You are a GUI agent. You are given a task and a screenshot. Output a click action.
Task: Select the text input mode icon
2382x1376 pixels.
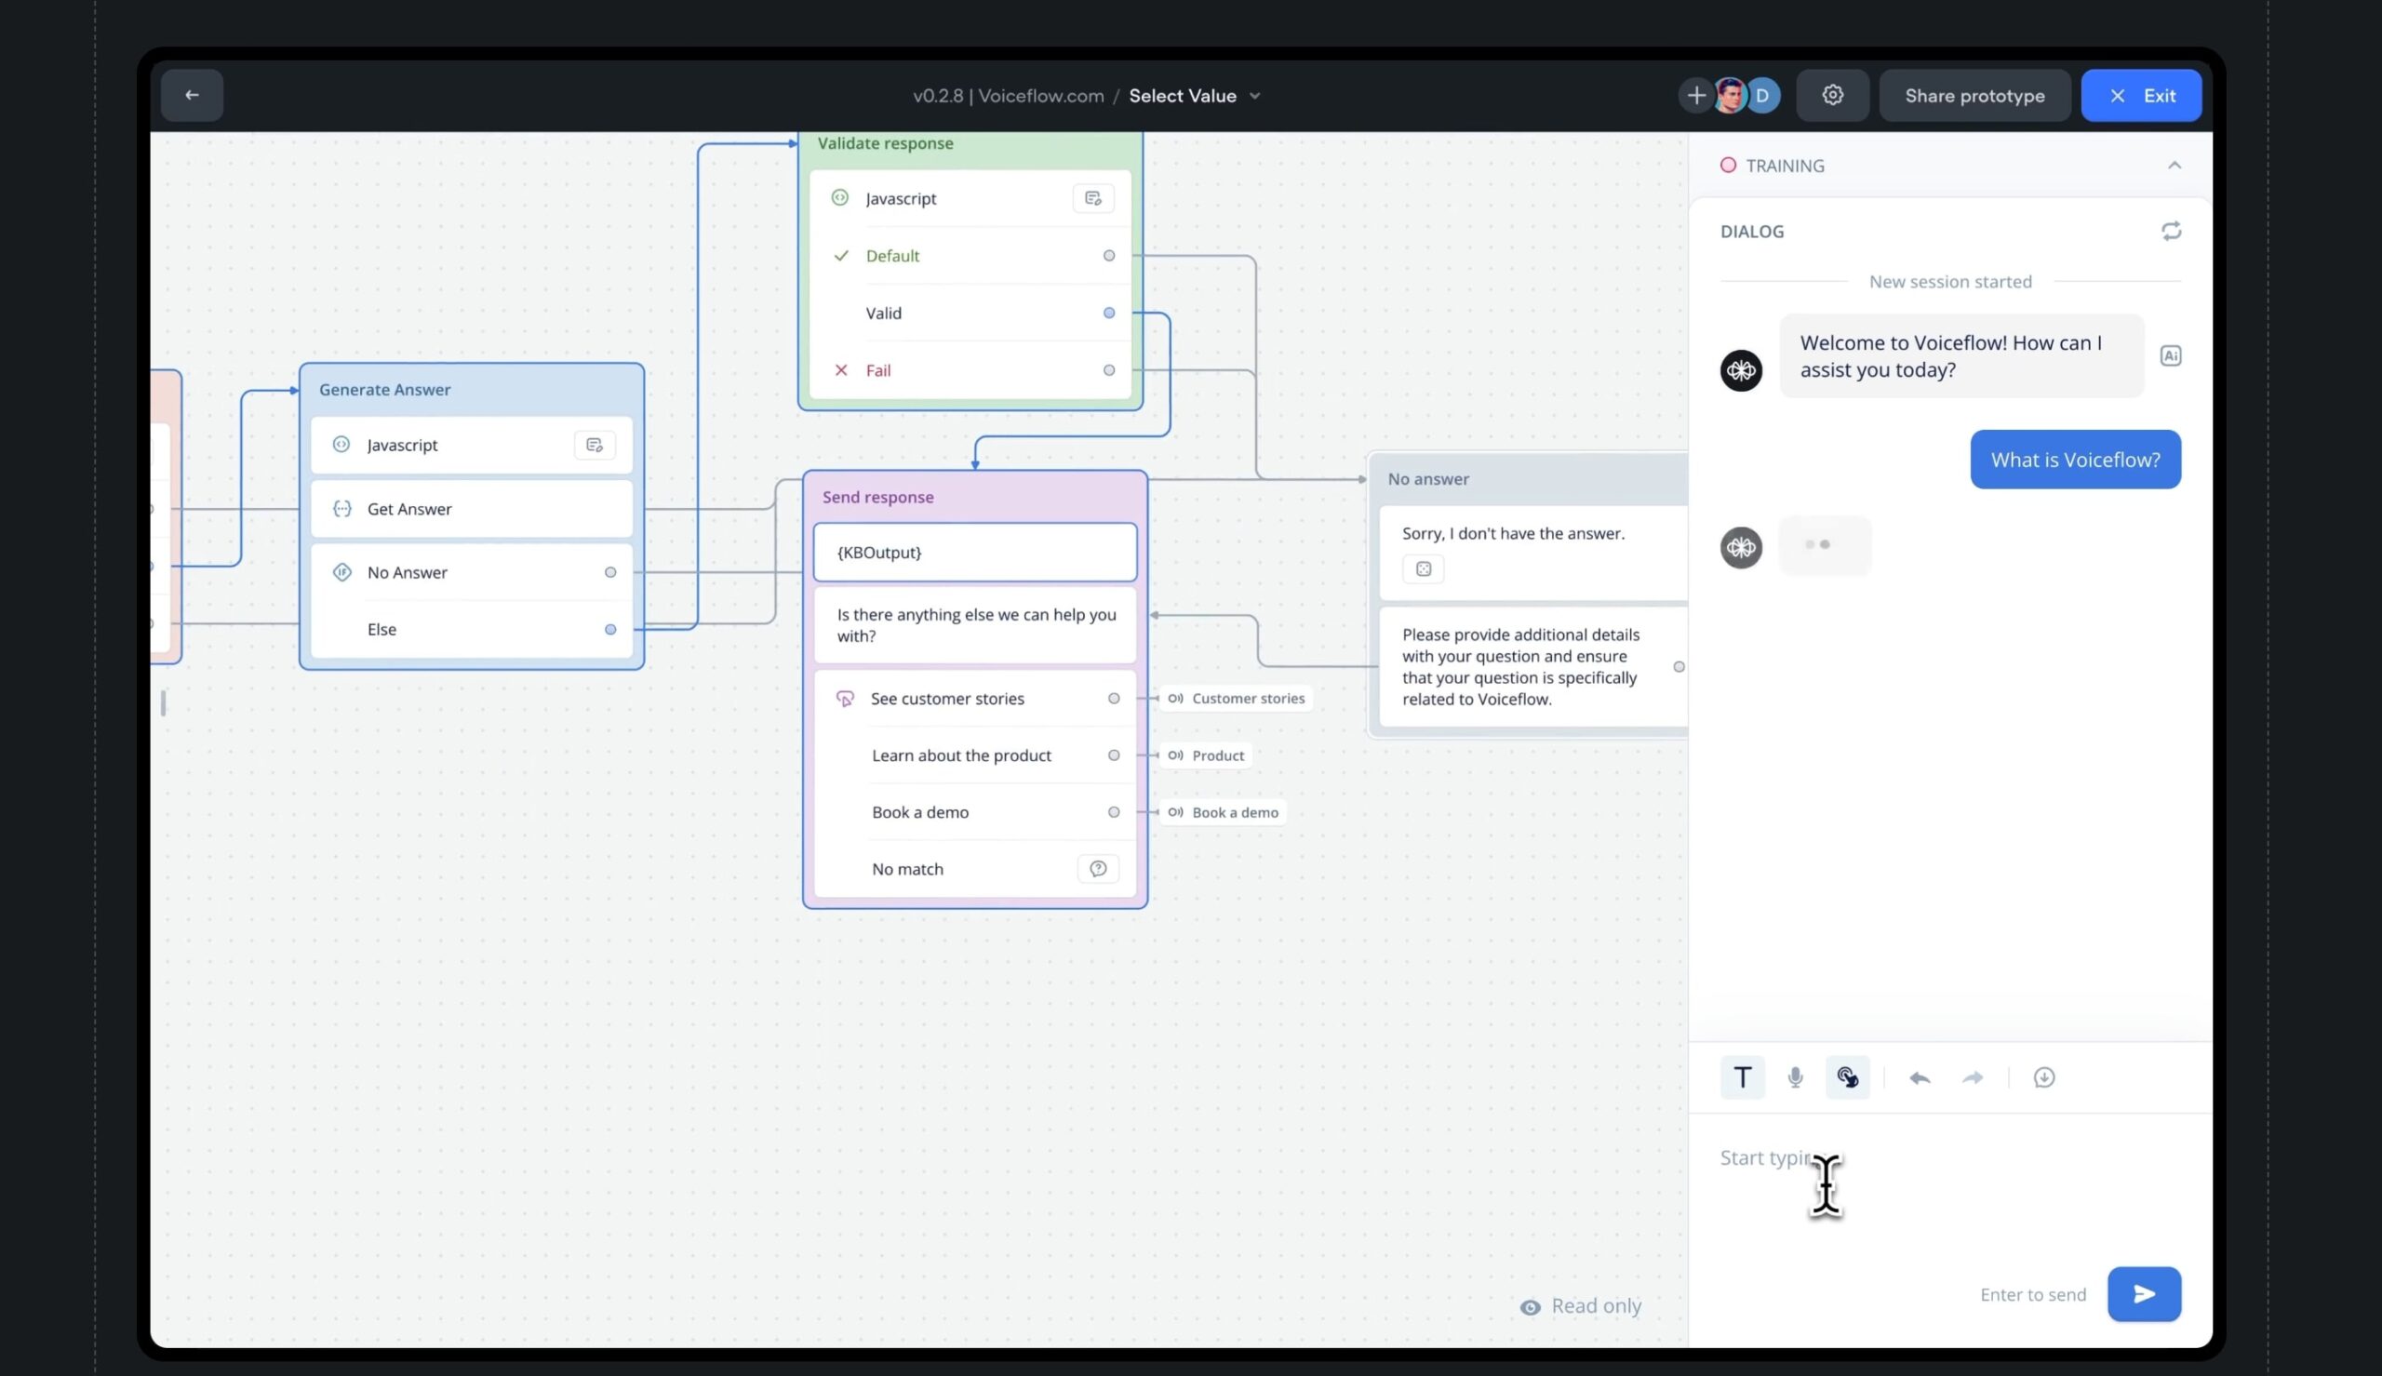pyautogui.click(x=1743, y=1077)
